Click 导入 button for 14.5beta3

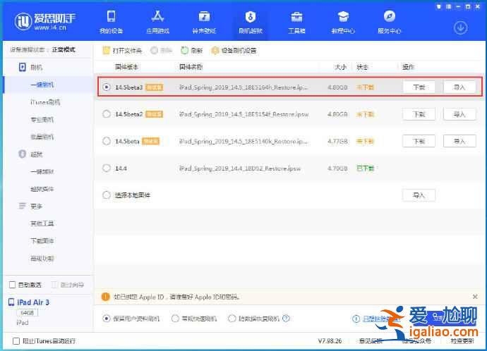(x=459, y=87)
